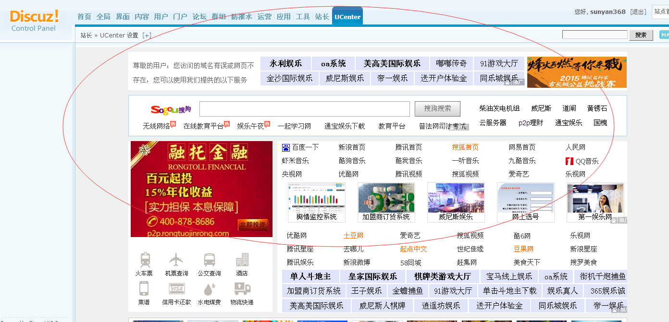The width and height of the screenshot is (669, 322).
Task: Click the Discuz! Control Panel logo
Action: click(x=34, y=20)
